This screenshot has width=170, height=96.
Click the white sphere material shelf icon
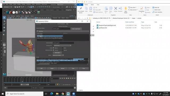[x=14, y=13]
